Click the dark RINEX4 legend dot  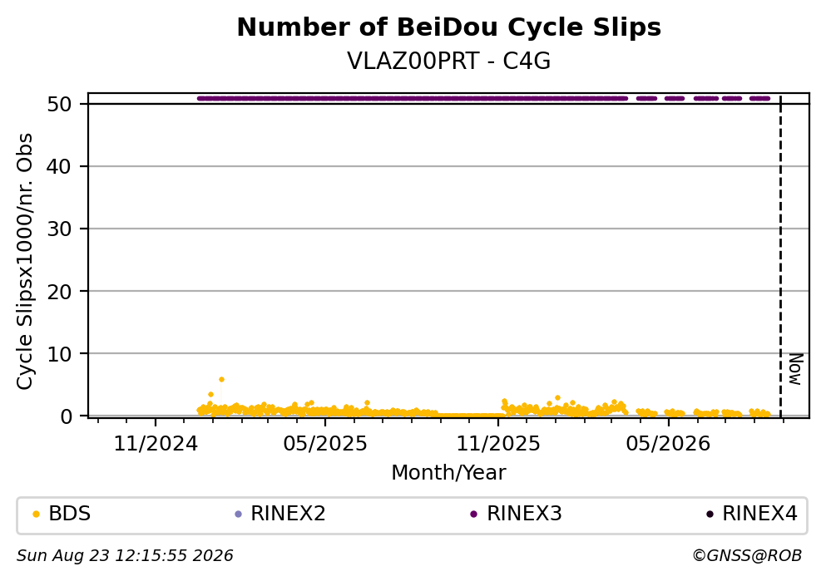pos(710,515)
